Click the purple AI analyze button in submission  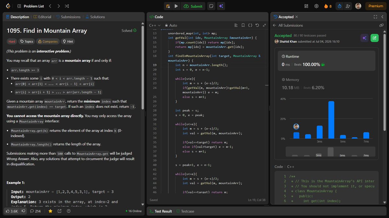pos(364,38)
